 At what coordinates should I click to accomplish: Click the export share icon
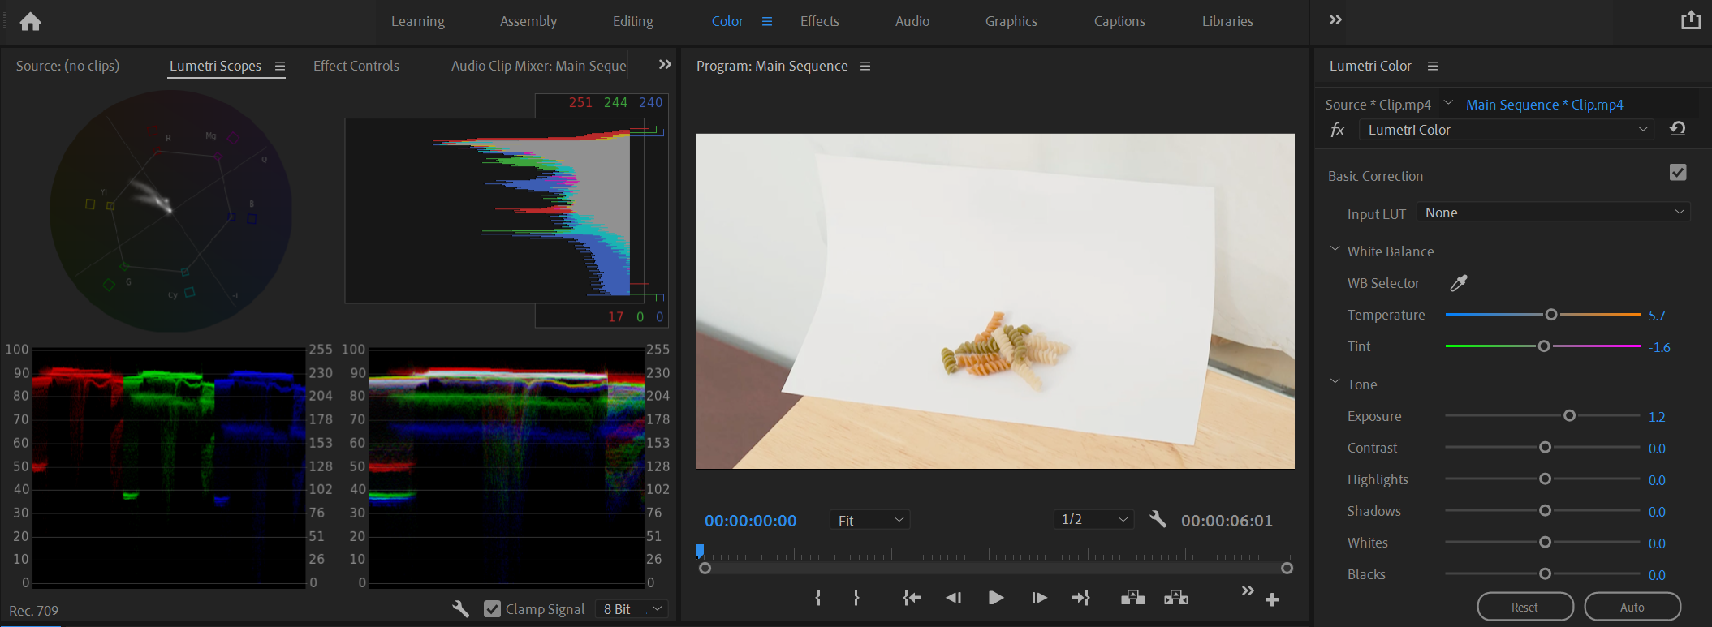pos(1690,20)
